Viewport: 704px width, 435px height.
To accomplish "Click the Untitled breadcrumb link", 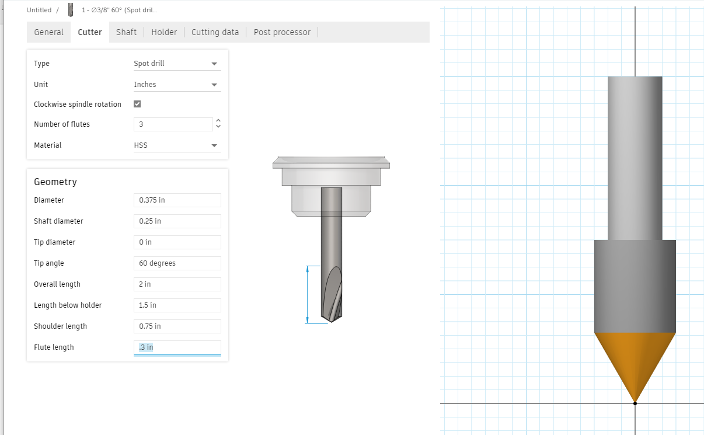I will point(39,10).
